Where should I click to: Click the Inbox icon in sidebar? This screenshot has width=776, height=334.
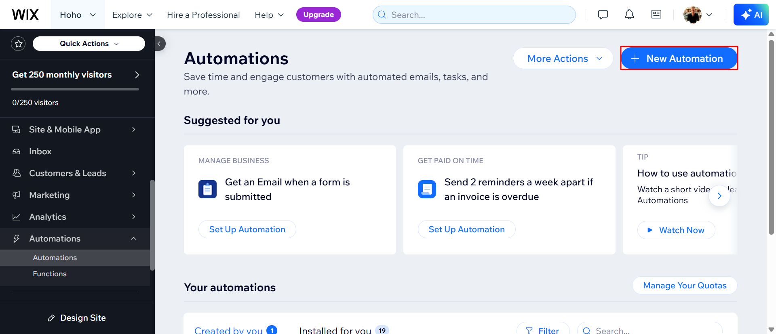point(16,151)
